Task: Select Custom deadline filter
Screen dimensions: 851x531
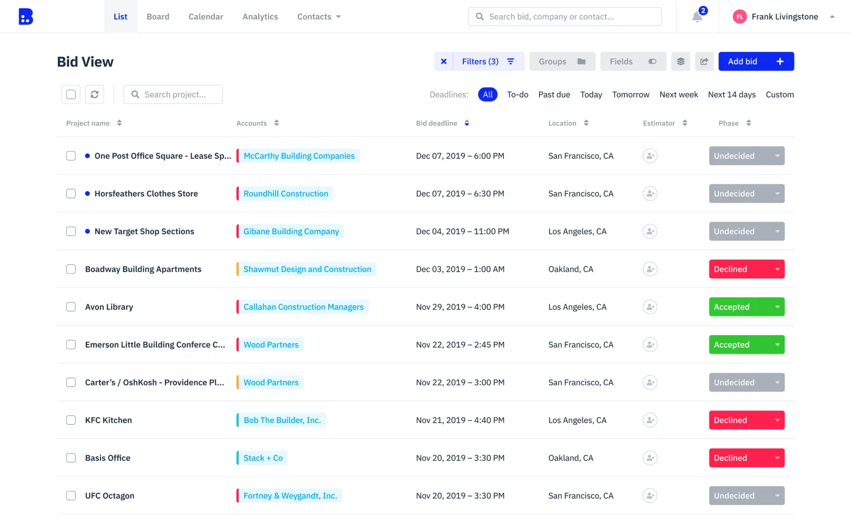Action: click(x=780, y=95)
